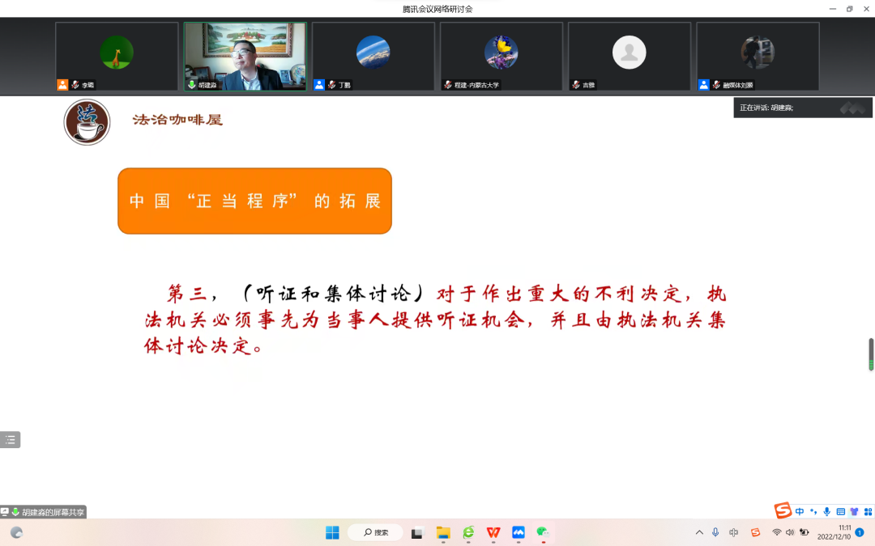This screenshot has width=875, height=546.
Task: Click the taskbar search box
Action: pyautogui.click(x=376, y=532)
